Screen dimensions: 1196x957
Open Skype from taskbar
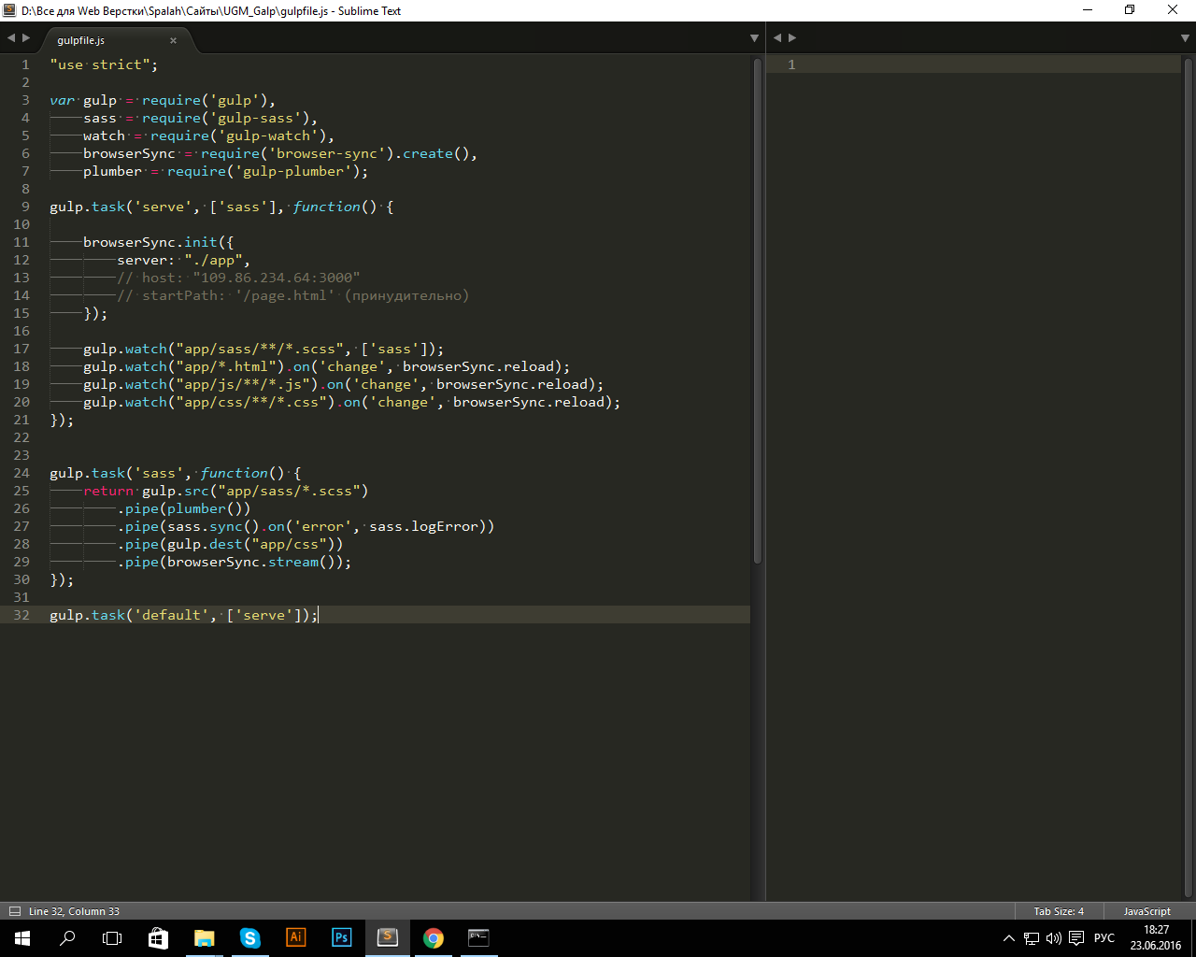249,938
